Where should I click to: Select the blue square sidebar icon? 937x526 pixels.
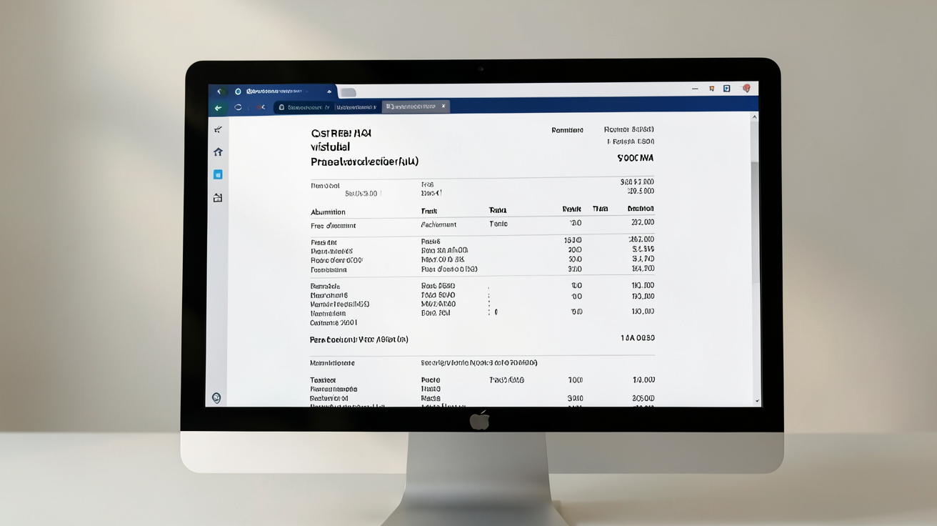(218, 174)
